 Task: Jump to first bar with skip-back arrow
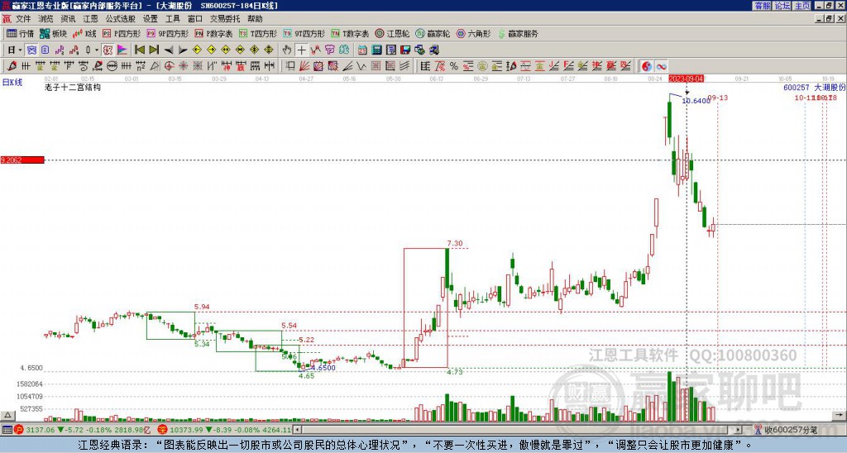tap(140, 50)
